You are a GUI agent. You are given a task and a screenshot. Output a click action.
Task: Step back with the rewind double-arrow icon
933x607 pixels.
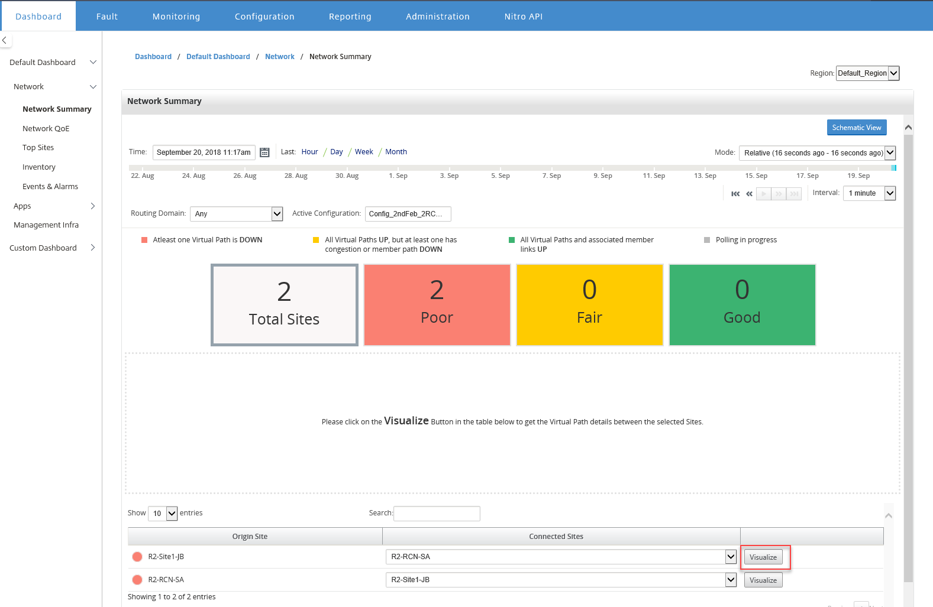pyautogui.click(x=750, y=194)
